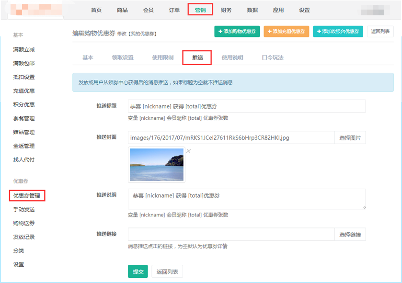Click 返回列表 at the top right
402x283 pixels.
click(380, 32)
